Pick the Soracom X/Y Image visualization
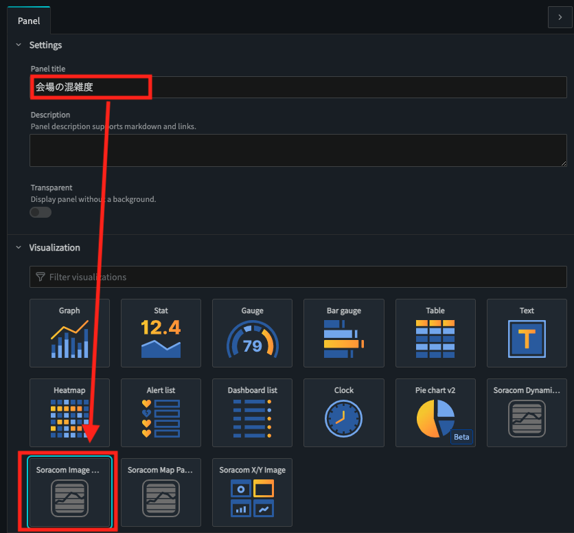The width and height of the screenshot is (574, 533). [x=252, y=492]
